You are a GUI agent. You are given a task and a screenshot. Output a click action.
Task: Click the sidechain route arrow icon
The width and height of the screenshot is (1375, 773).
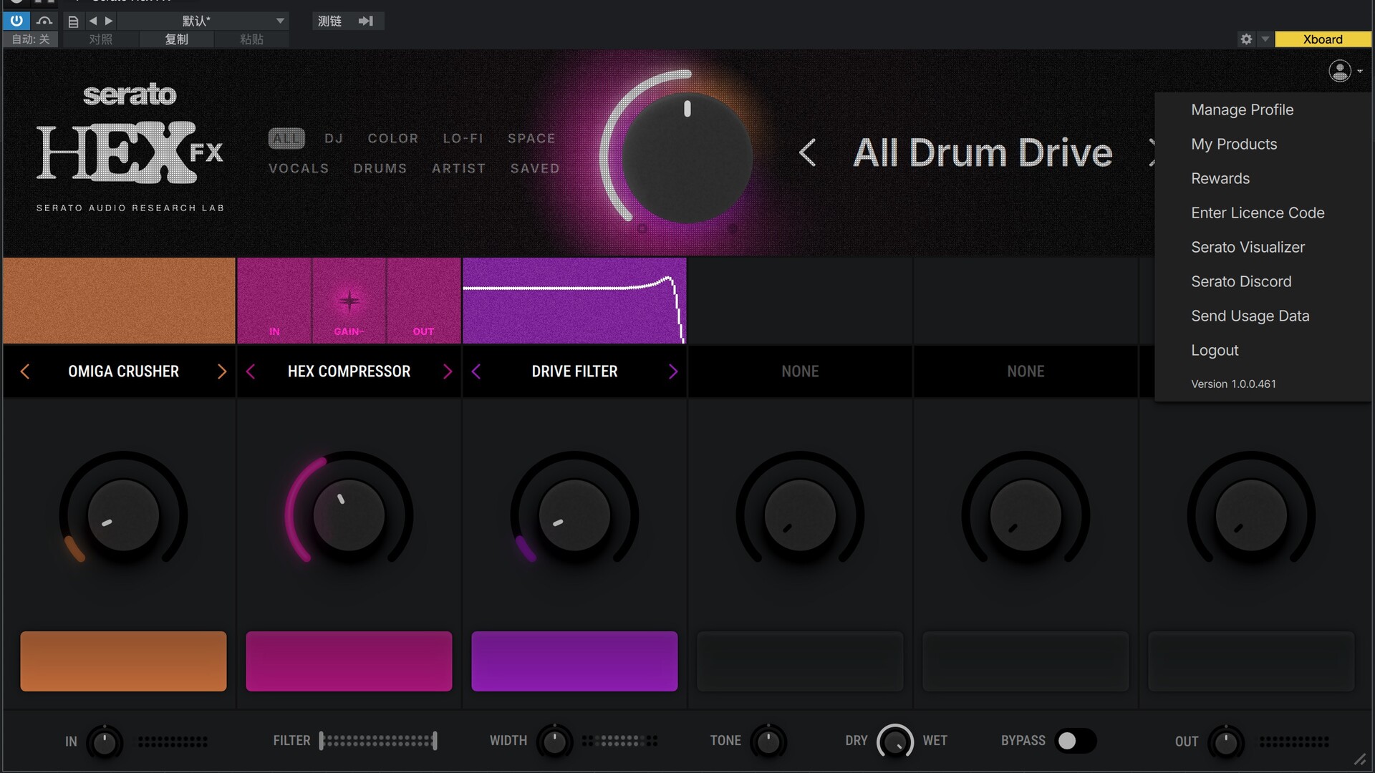coord(366,21)
